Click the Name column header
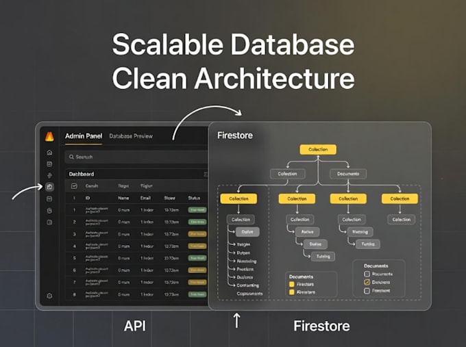The image size is (466, 347). click(123, 198)
